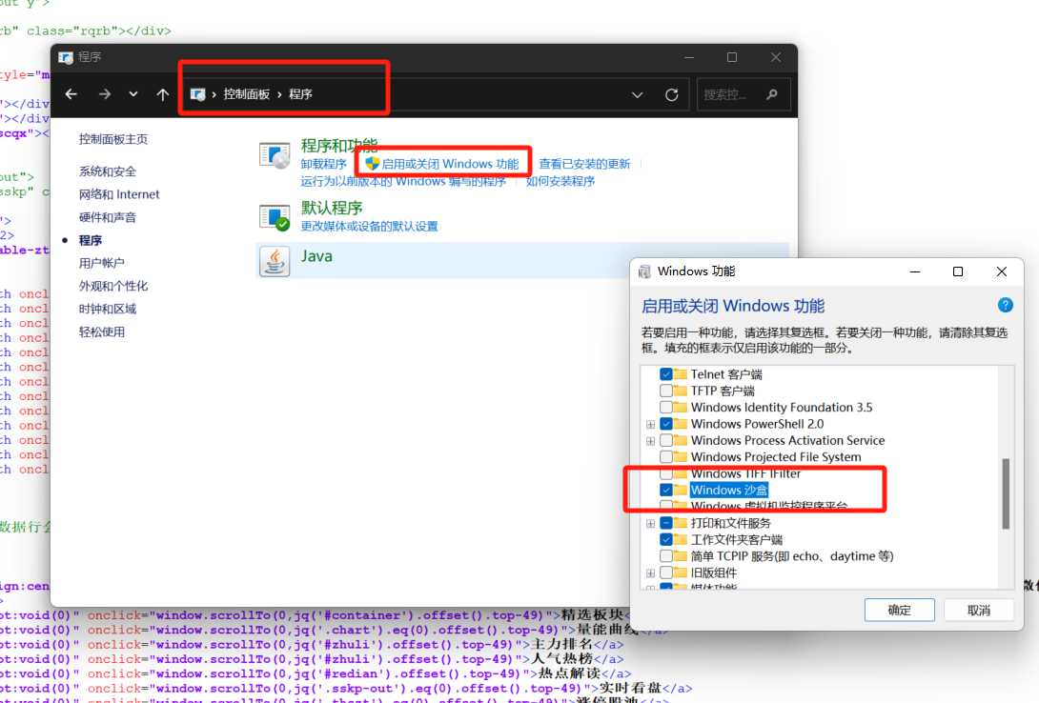Expand Windows Process Activation Service node
The image size is (1039, 703).
[x=651, y=441]
